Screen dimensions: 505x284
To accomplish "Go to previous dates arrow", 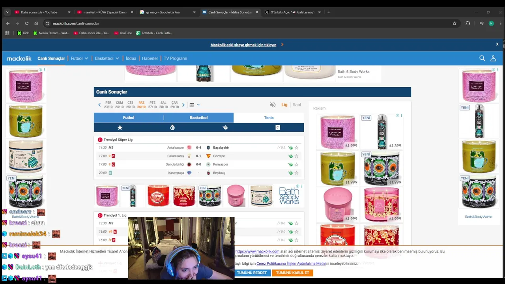I will [99, 105].
